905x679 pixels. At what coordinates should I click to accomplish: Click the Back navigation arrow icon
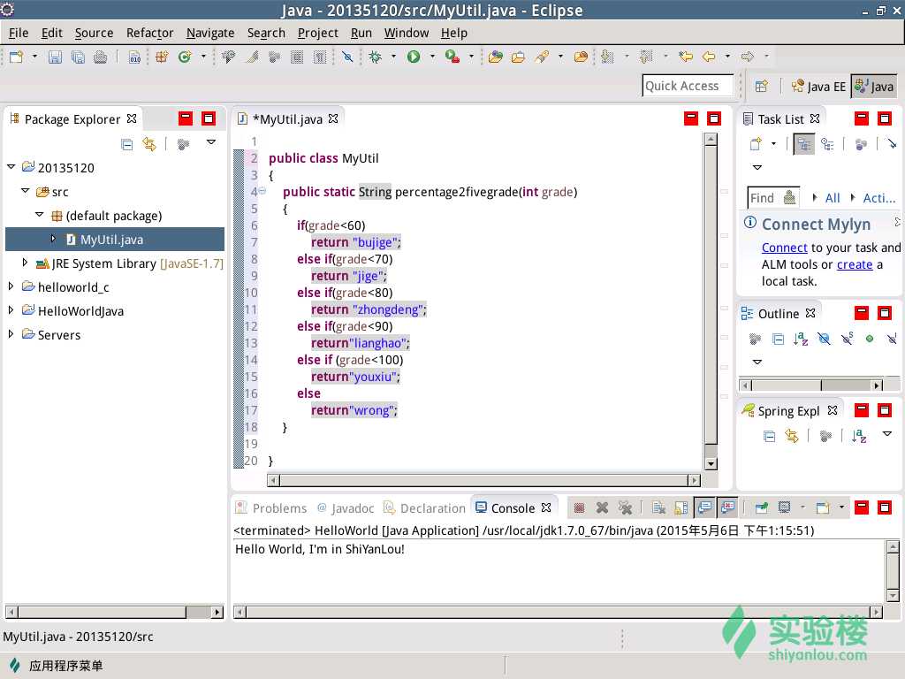(709, 57)
